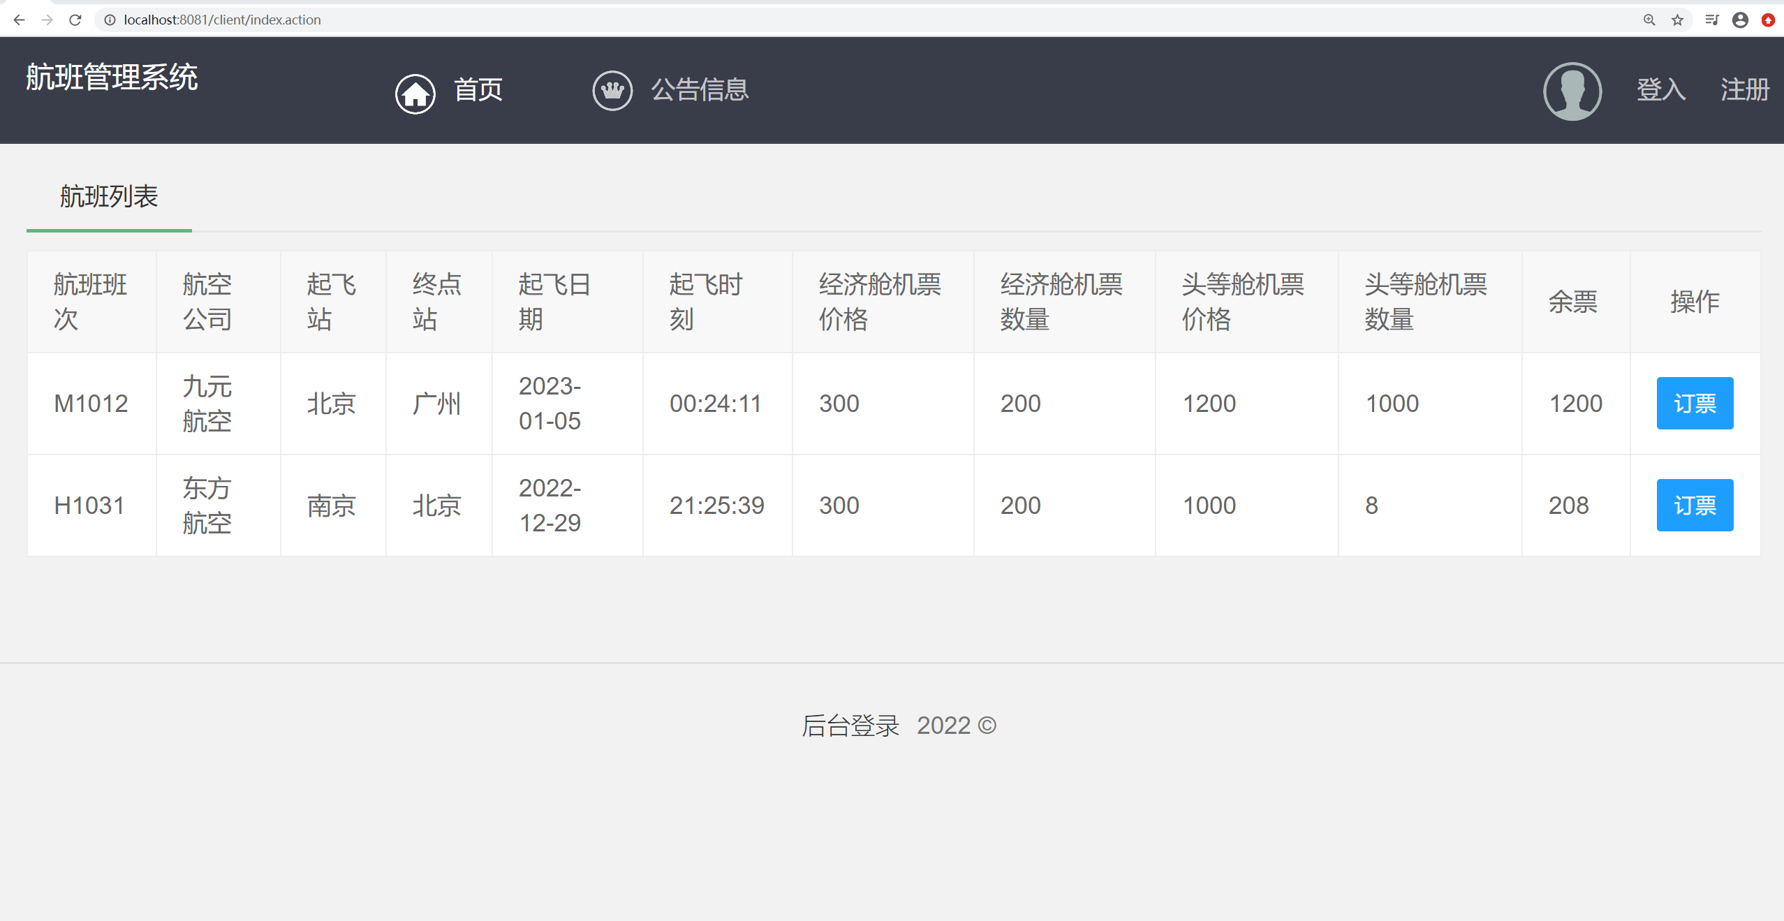Open 公告信息 menu item
The width and height of the screenshot is (1784, 921).
[700, 90]
